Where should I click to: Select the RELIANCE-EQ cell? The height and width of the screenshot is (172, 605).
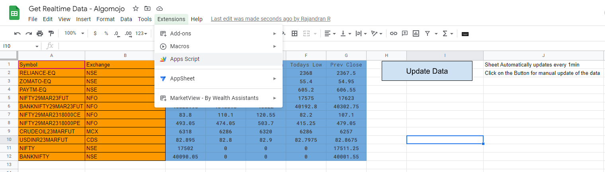52,73
